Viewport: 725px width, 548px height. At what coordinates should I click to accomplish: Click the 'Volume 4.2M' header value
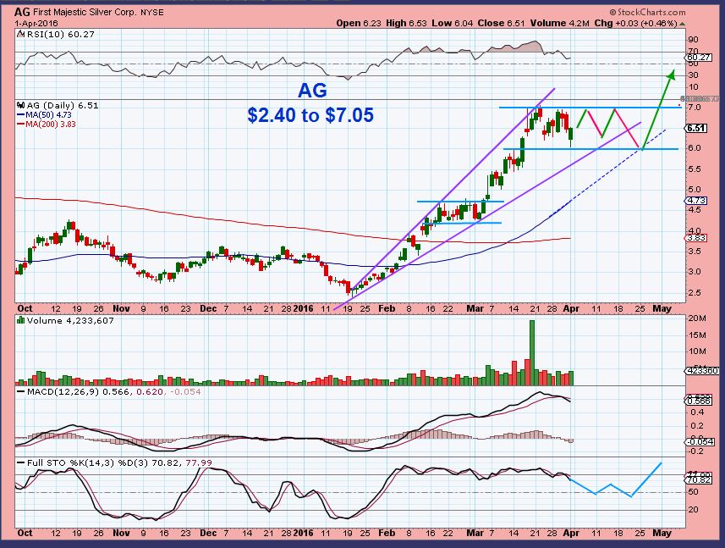pos(559,23)
